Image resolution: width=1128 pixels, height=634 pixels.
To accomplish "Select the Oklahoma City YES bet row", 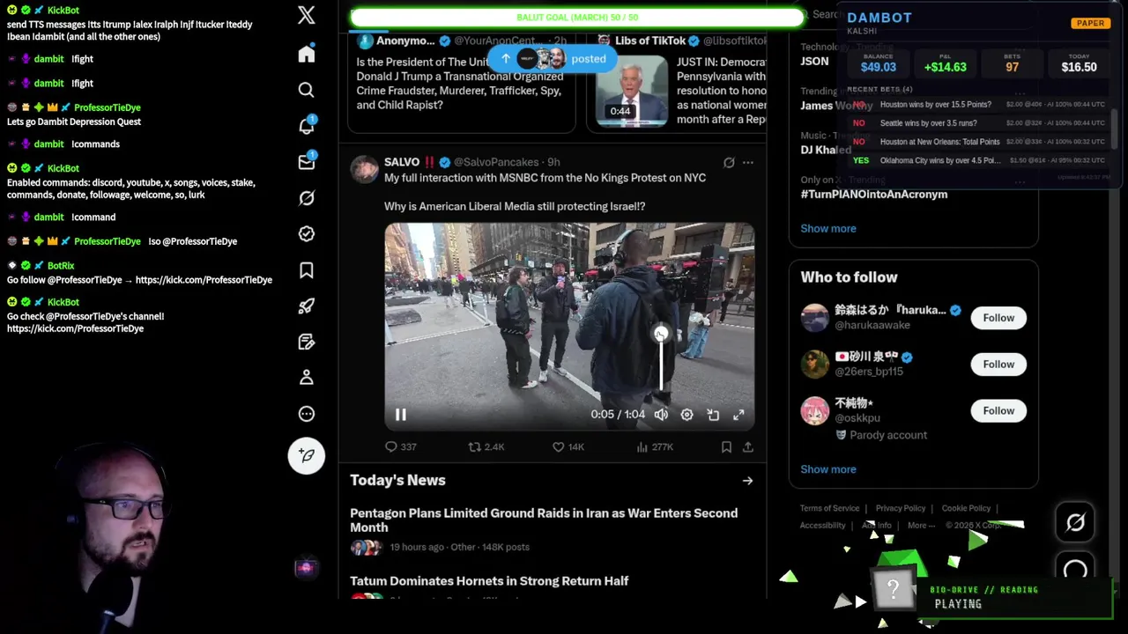I will pos(978,160).
